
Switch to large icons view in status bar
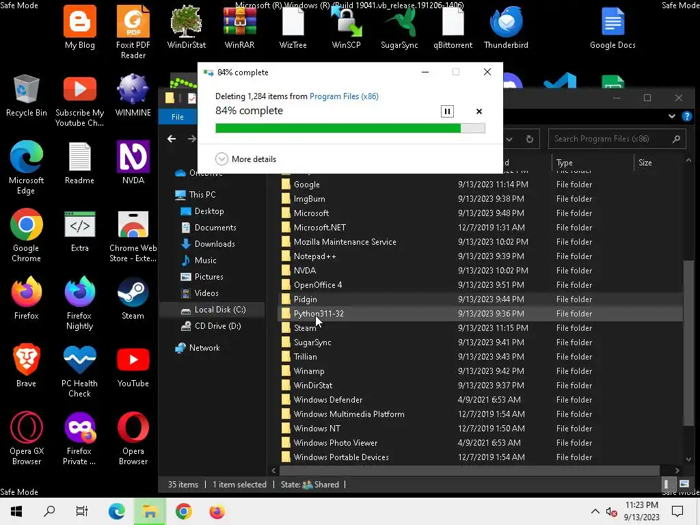pos(684,485)
